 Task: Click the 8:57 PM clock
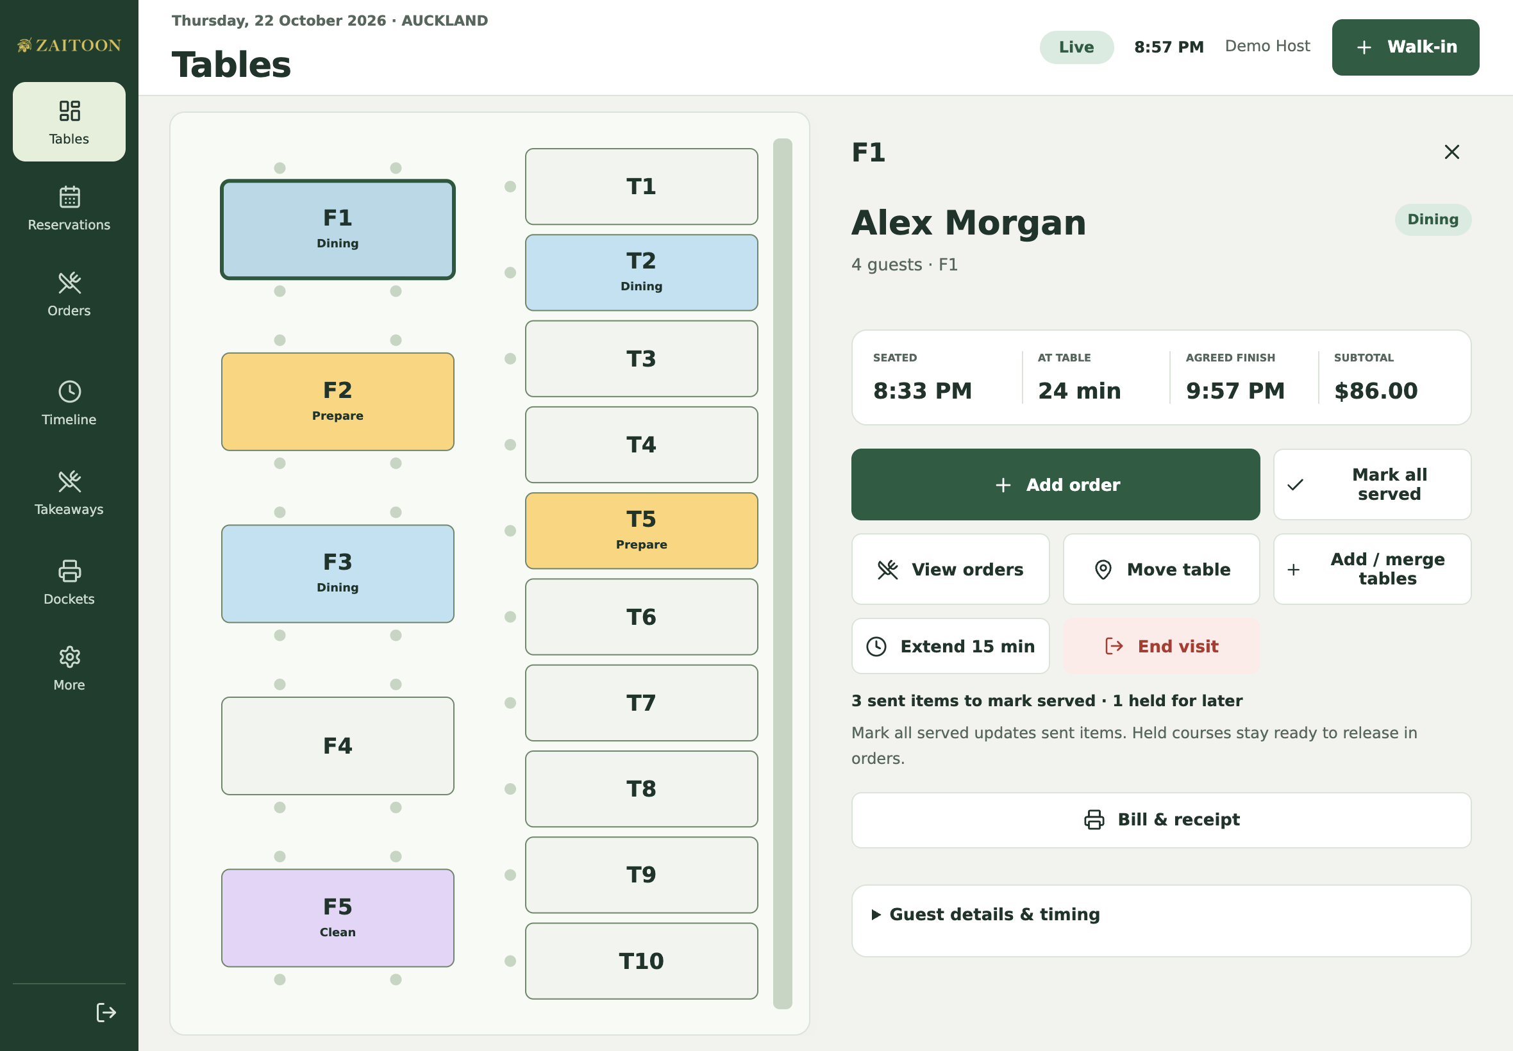pos(1169,47)
